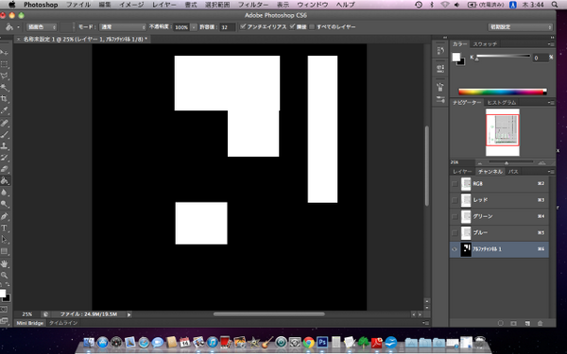Screen dimensions: 567x354
Task: Delete current channel trash icon
Action: 540,323
